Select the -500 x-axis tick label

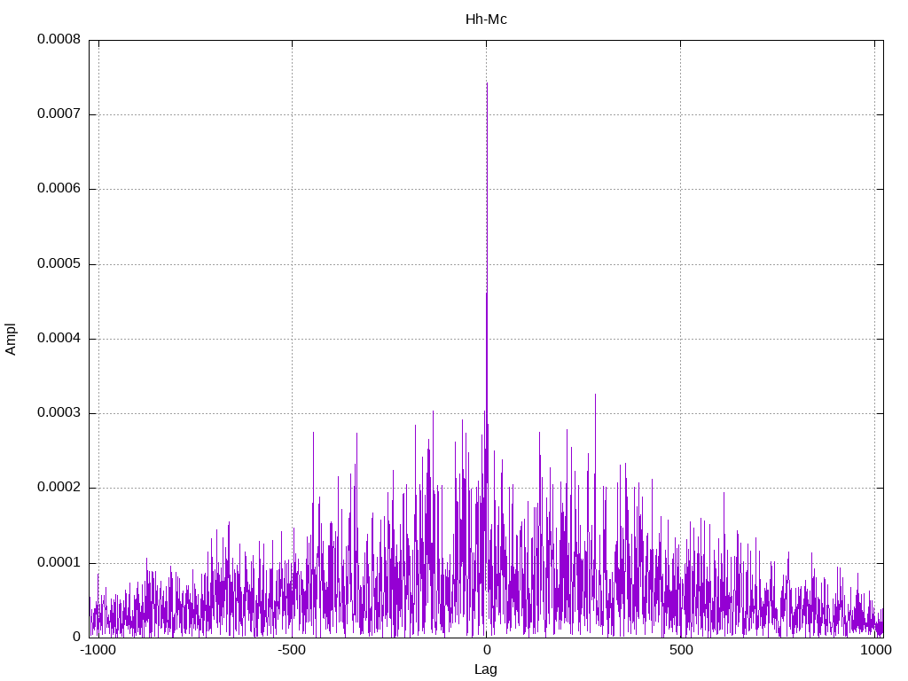(x=292, y=650)
